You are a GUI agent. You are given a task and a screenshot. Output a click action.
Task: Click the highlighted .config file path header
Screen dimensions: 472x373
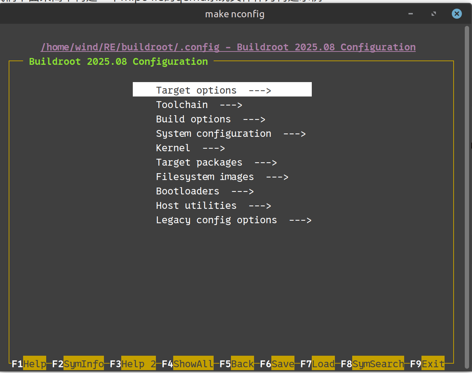point(228,47)
